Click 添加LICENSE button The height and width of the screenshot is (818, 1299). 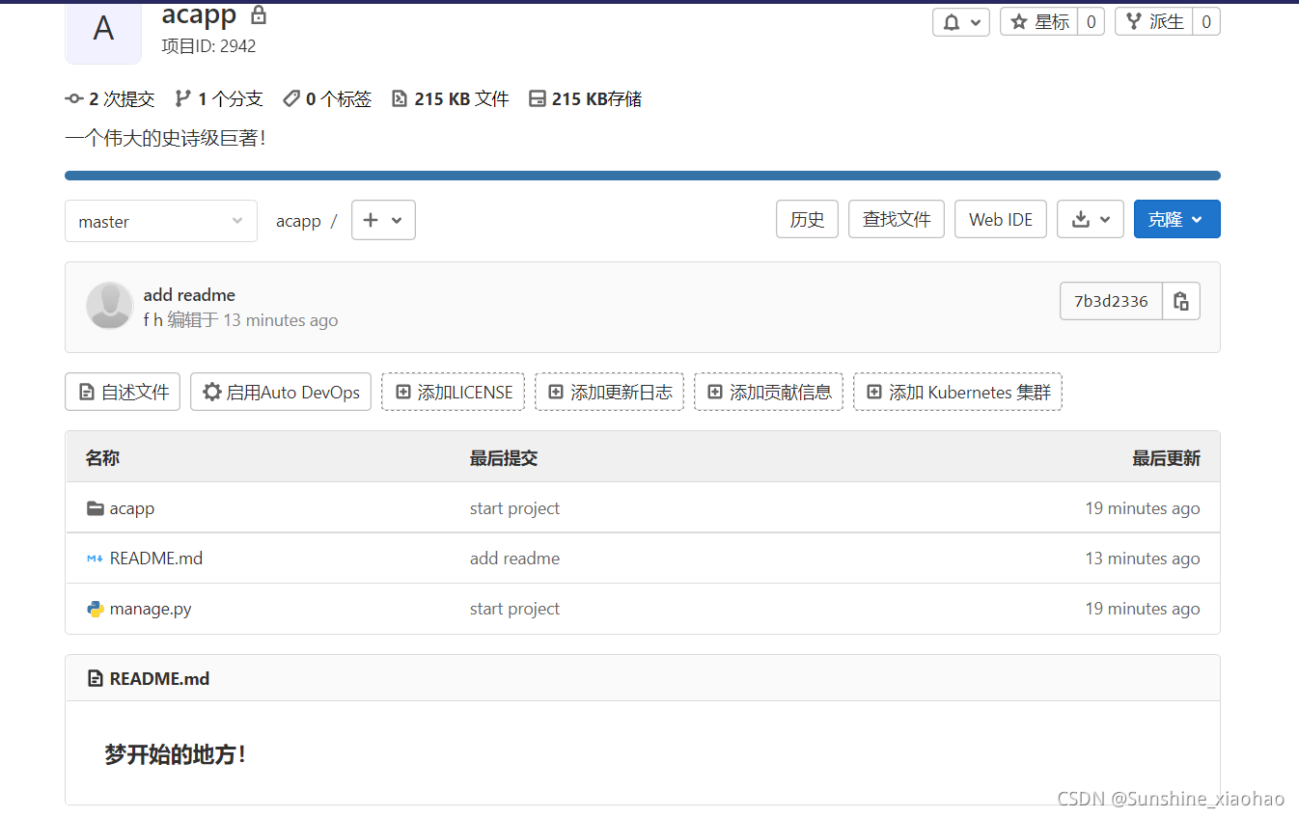(x=454, y=392)
